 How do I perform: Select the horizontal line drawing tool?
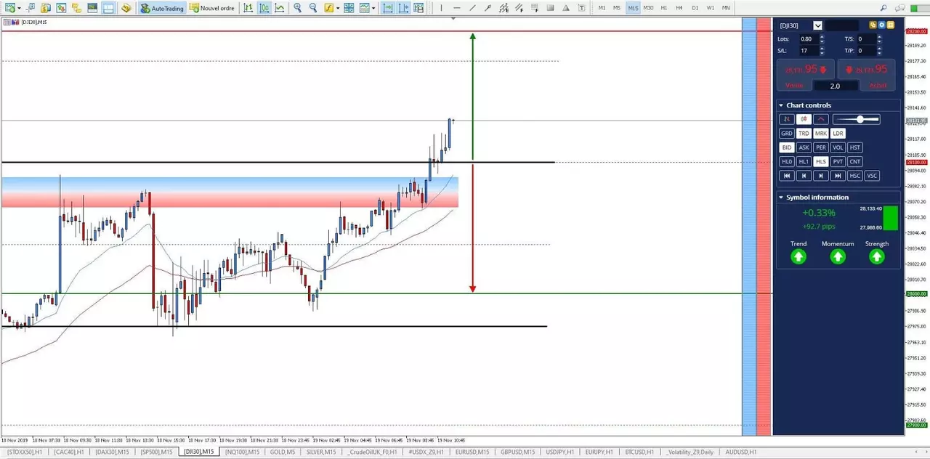tap(457, 7)
